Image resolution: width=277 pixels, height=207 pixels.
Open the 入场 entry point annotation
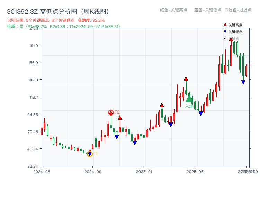tap(189, 106)
